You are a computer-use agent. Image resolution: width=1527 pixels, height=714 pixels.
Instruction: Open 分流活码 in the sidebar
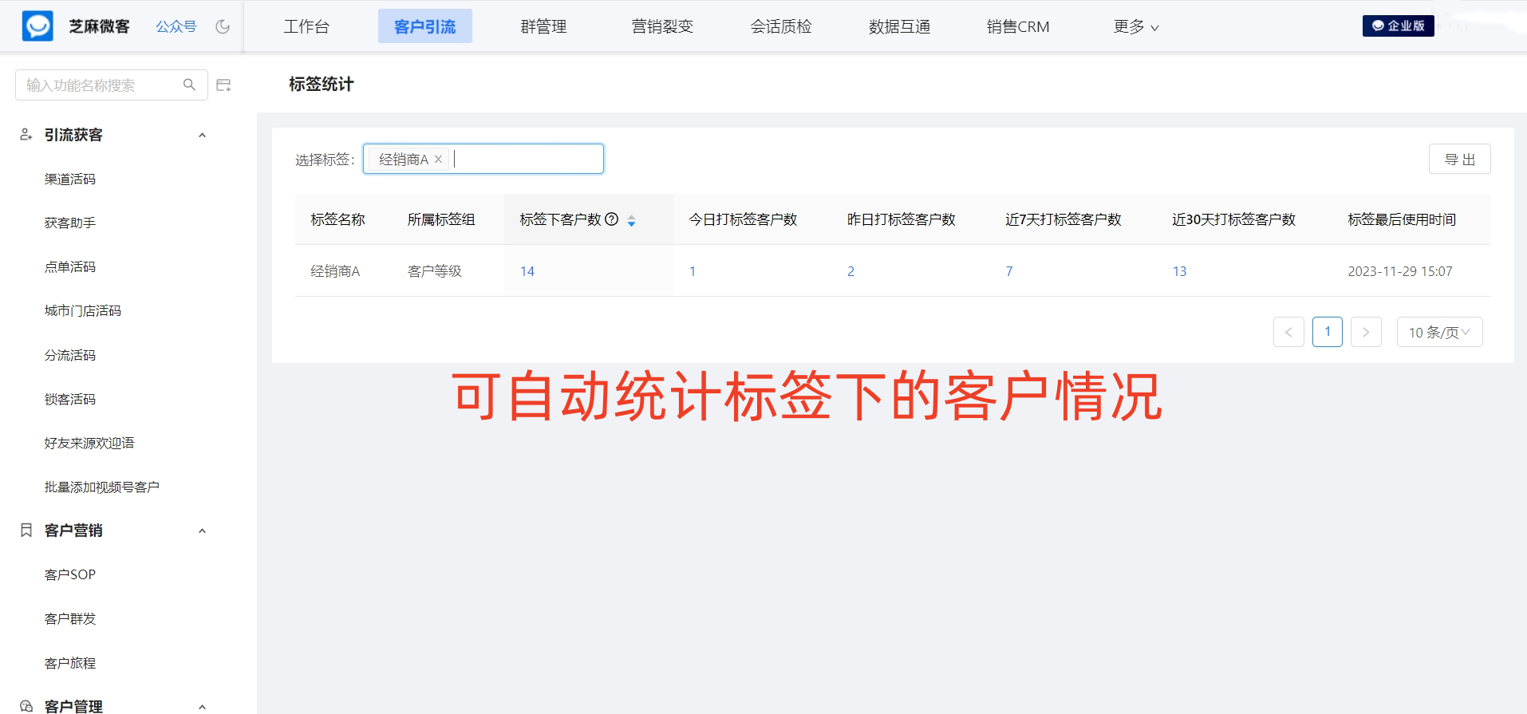(x=70, y=355)
